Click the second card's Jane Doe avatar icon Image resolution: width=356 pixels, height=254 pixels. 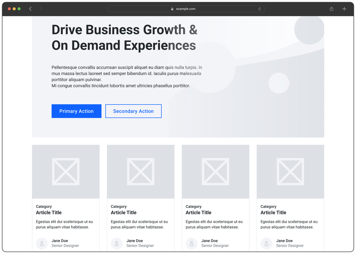tap(117, 243)
